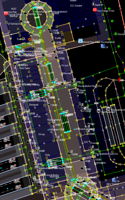Select the Post Filiale 1150 mail icon
The height and width of the screenshot is (200, 125).
(x=95, y=10)
